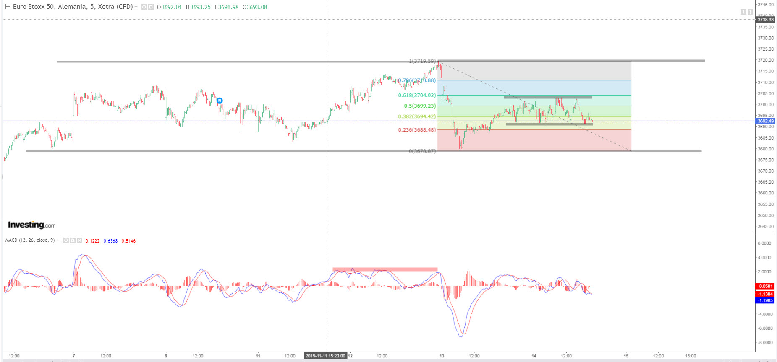
Task: Click the maximize pane double-arrow icon
Action: (x=750, y=12)
